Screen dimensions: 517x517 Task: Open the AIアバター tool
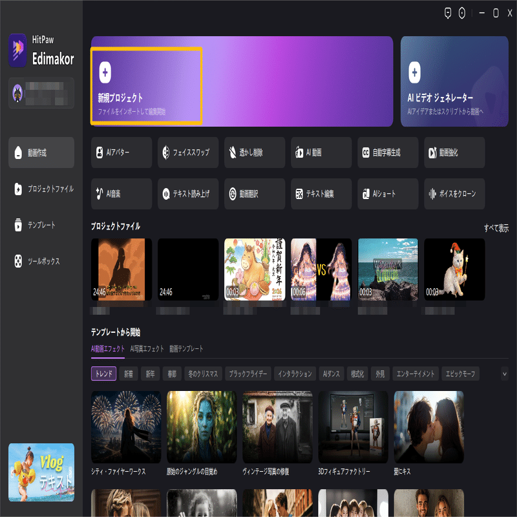(x=121, y=153)
